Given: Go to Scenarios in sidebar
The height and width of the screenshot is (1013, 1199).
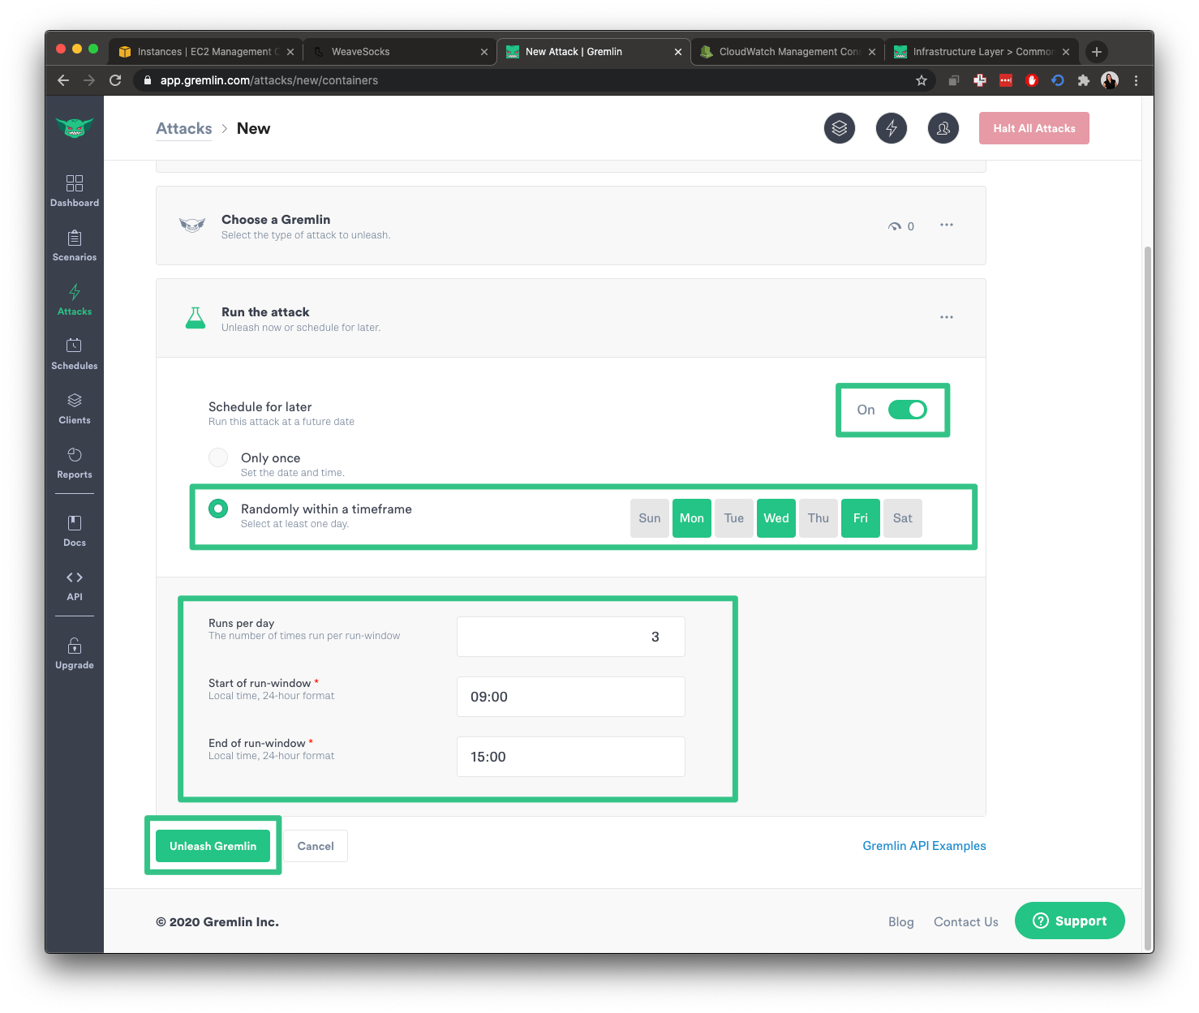Looking at the screenshot, I should click(x=75, y=245).
